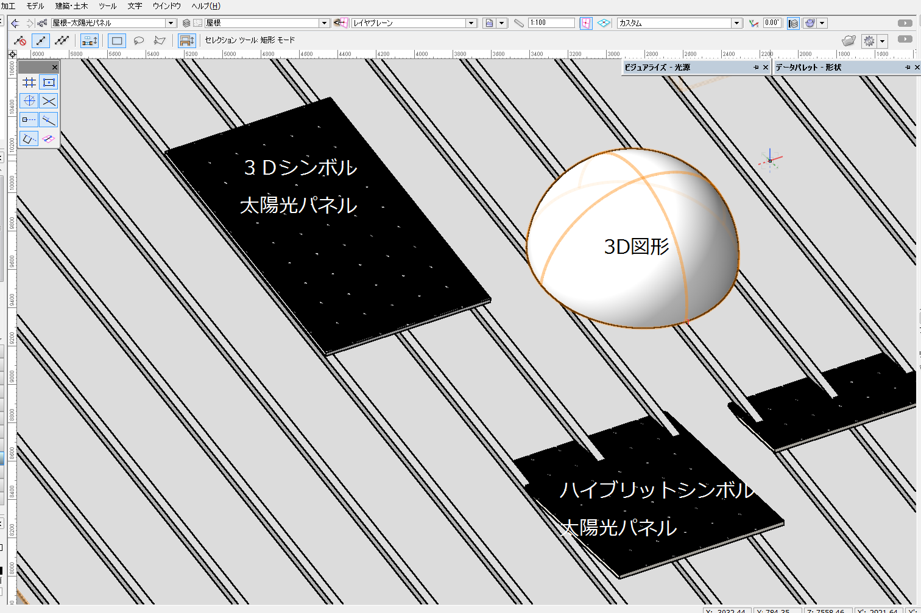The height and width of the screenshot is (613, 921).
Task: Click the データパレット - 形状 palette title
Action: click(x=808, y=68)
